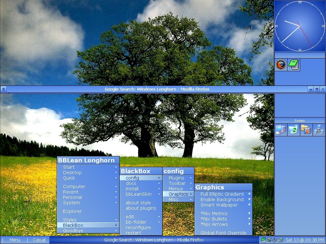Click the analog clock widget
326x244 pixels.
[300, 26]
